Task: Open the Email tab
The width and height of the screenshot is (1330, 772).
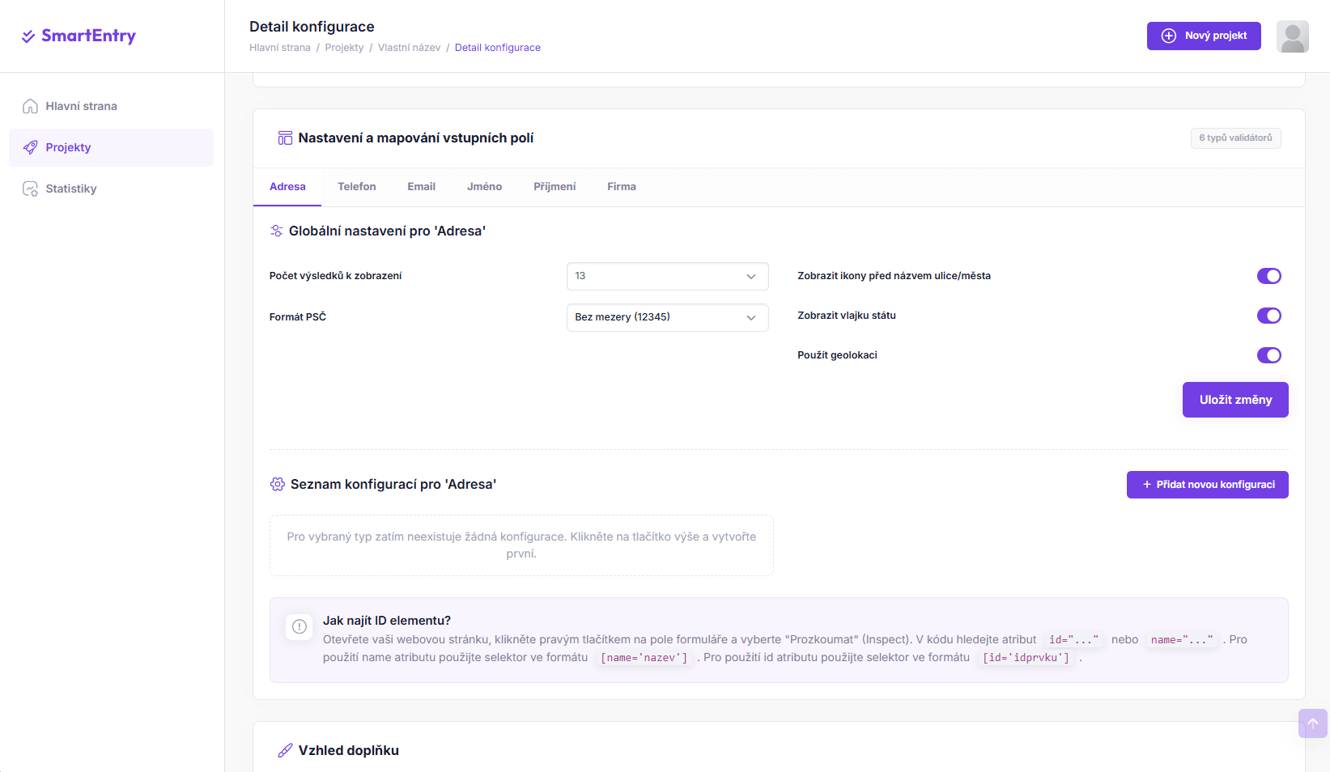Action: click(421, 187)
